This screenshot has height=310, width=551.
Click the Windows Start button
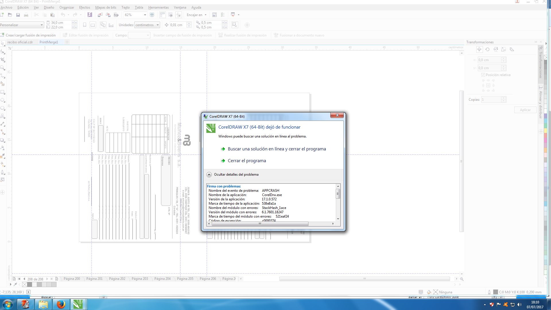7,304
